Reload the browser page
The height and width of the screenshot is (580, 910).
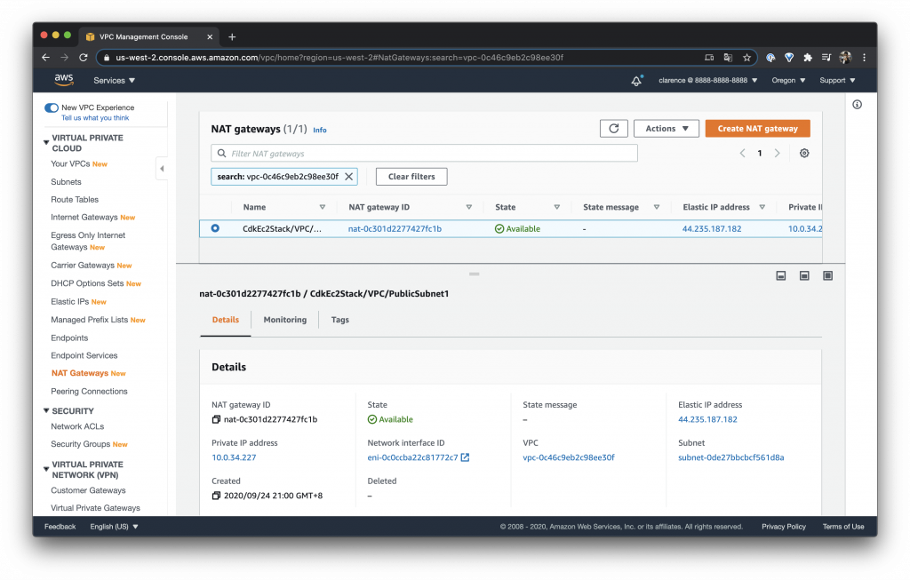point(83,58)
